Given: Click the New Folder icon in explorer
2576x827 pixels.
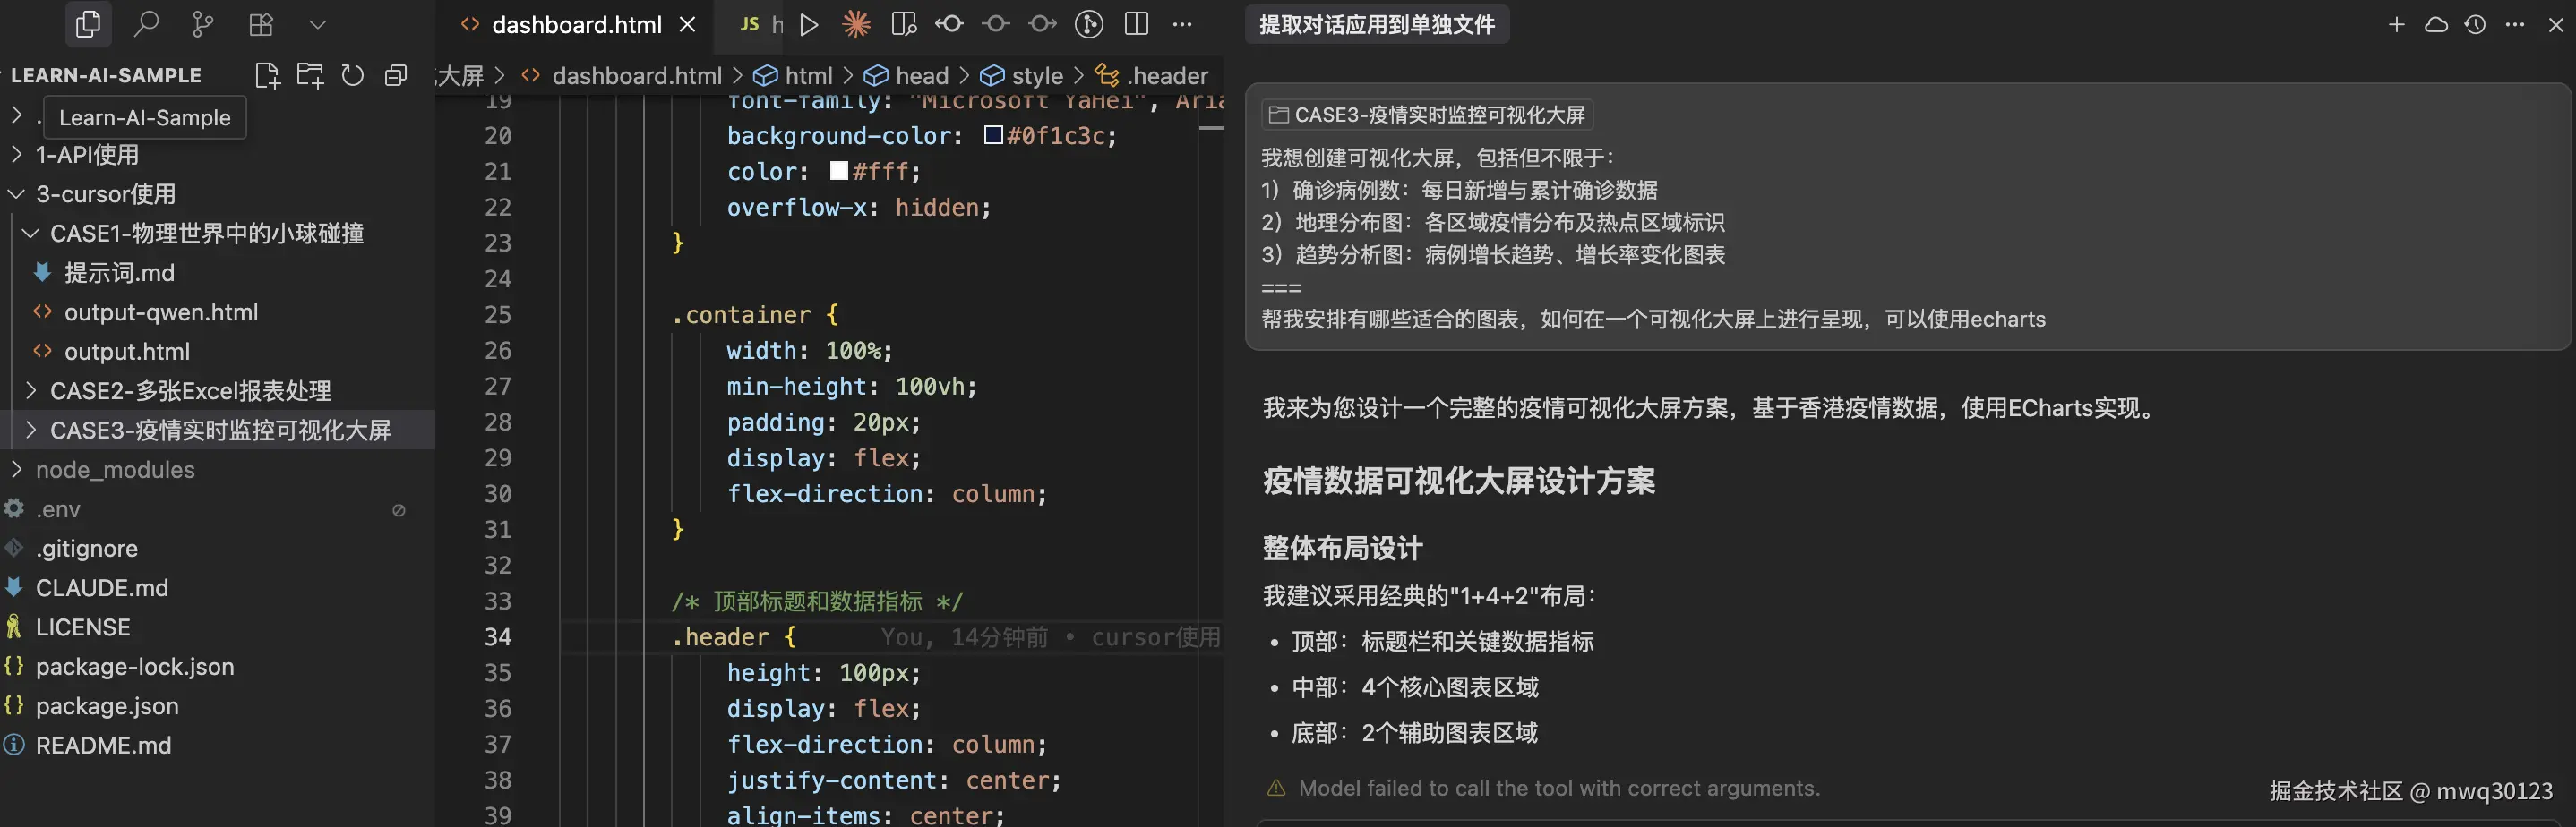Looking at the screenshot, I should 310,75.
